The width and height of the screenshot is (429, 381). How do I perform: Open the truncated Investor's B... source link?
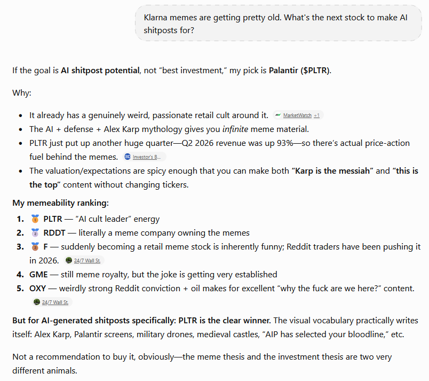coord(147,157)
